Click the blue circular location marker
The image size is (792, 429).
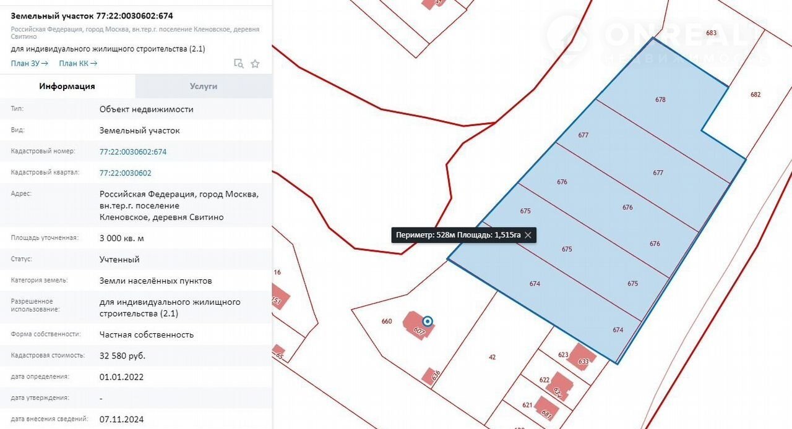pyautogui.click(x=427, y=321)
